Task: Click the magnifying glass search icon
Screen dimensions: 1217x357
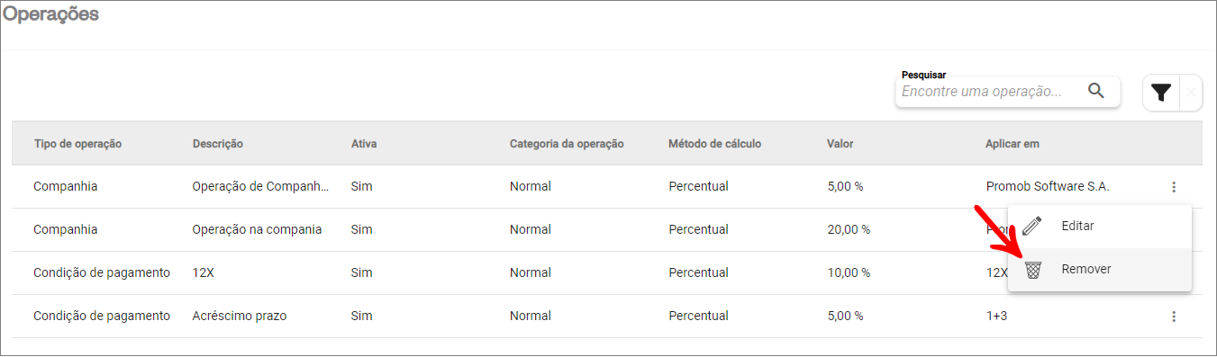Action: click(x=1096, y=91)
